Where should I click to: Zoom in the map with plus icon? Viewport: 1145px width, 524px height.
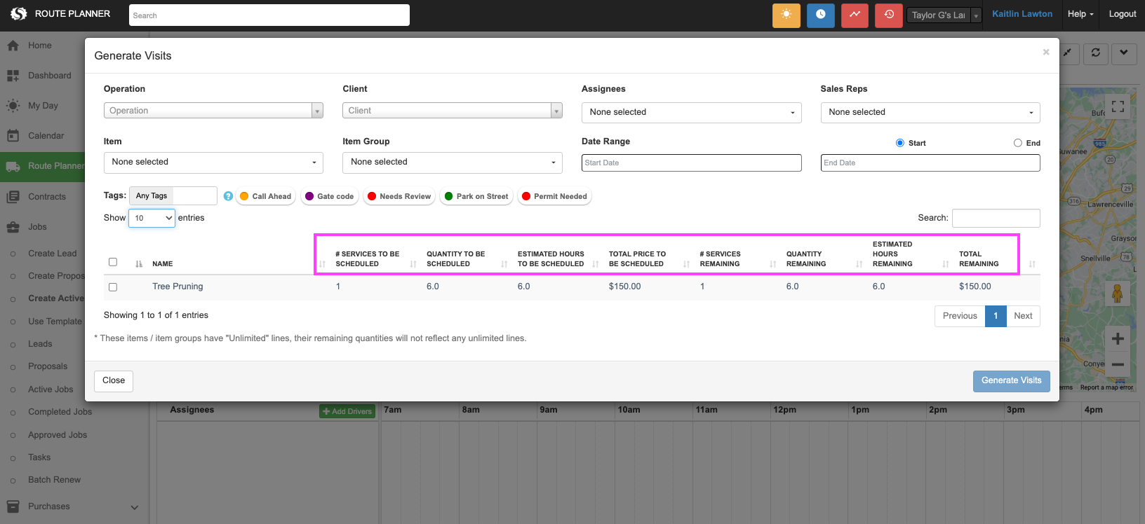pos(1118,339)
